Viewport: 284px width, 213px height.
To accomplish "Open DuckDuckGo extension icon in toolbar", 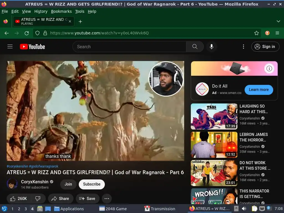I will point(267,33).
